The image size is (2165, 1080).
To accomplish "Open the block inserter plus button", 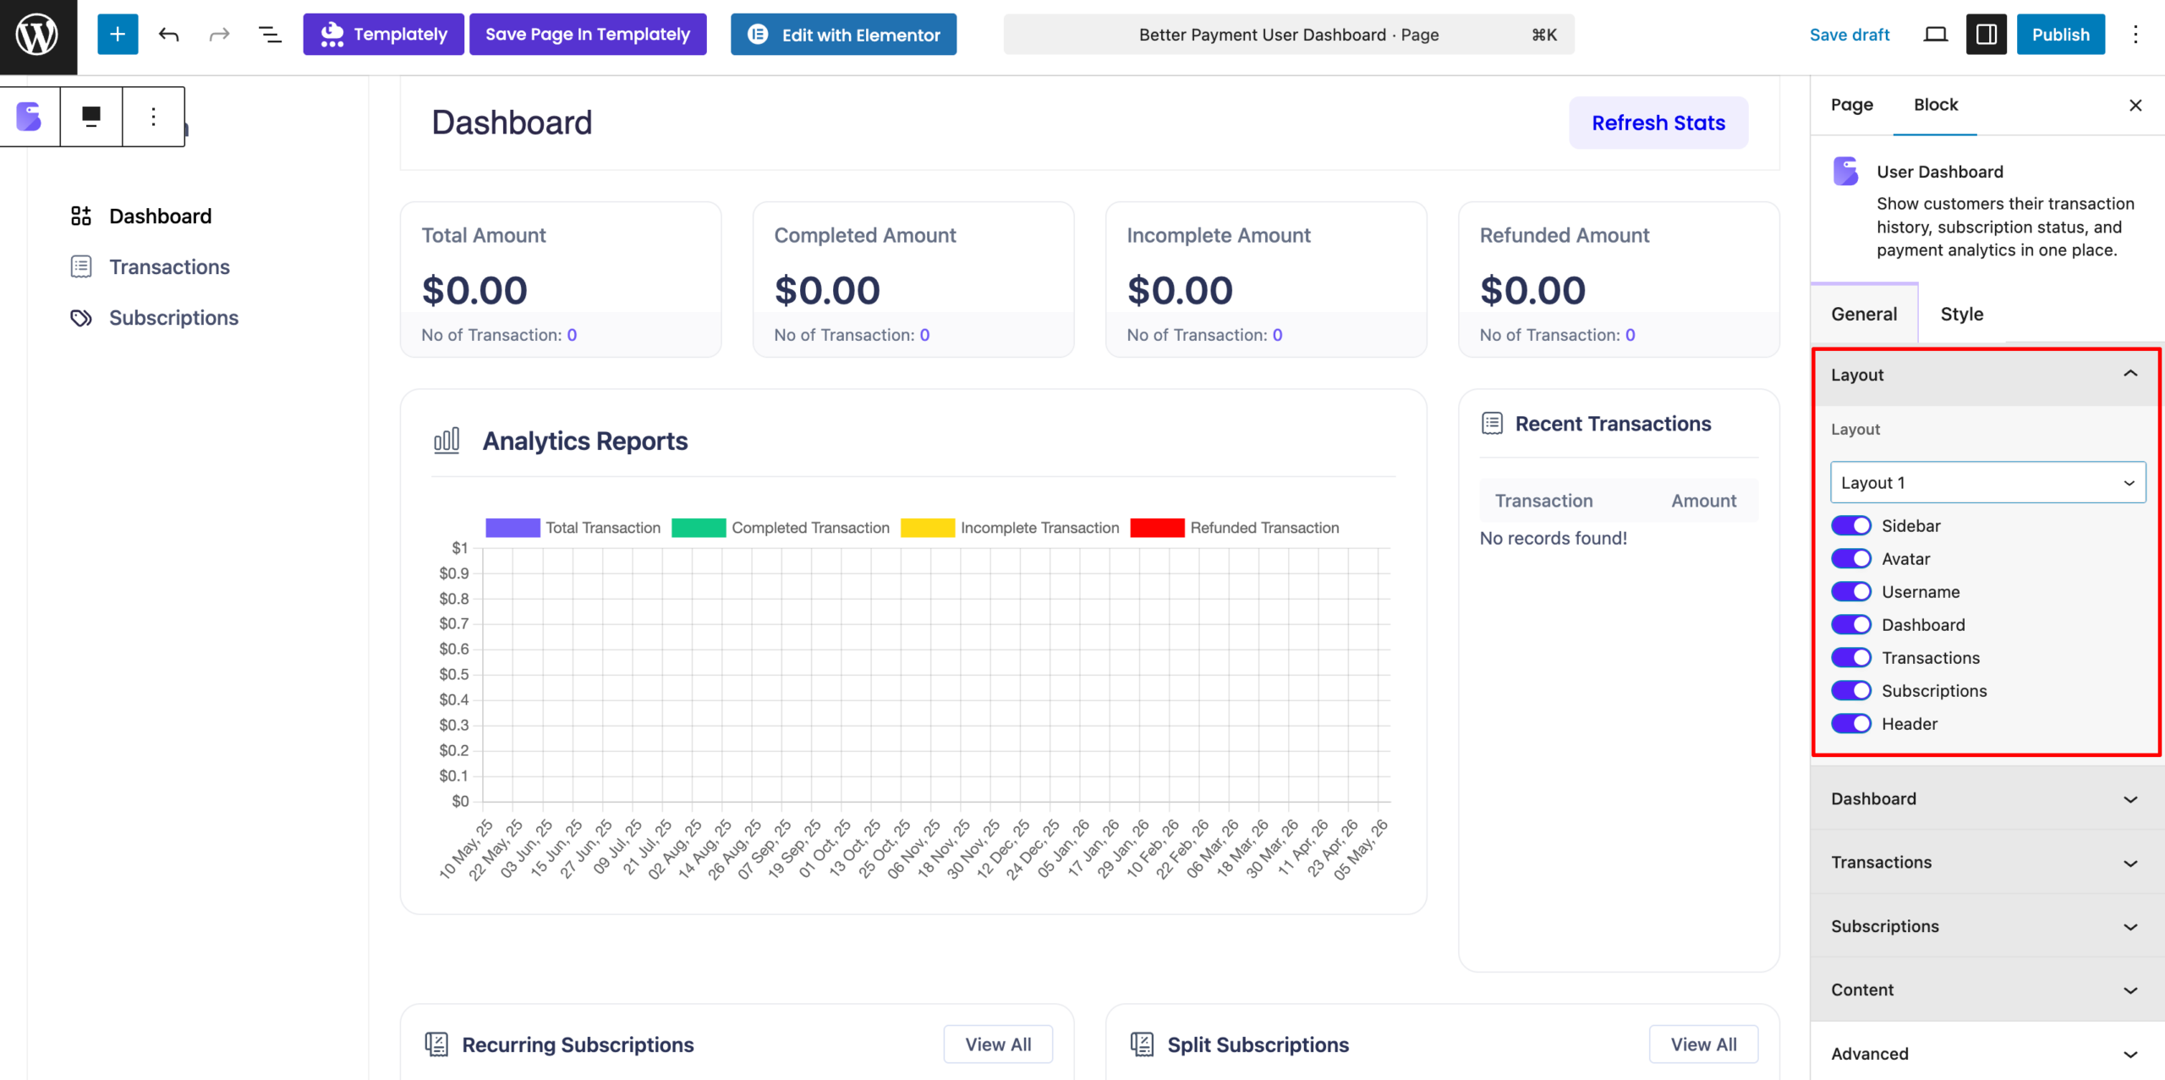I will 118,35.
